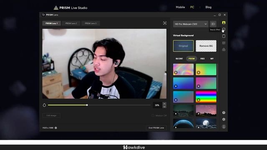
Task: Open the adjustment sliders sidebar icon
Action: pyautogui.click(x=224, y=43)
